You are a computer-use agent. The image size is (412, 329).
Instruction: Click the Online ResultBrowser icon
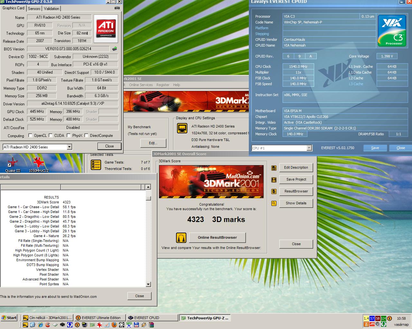coord(181,238)
